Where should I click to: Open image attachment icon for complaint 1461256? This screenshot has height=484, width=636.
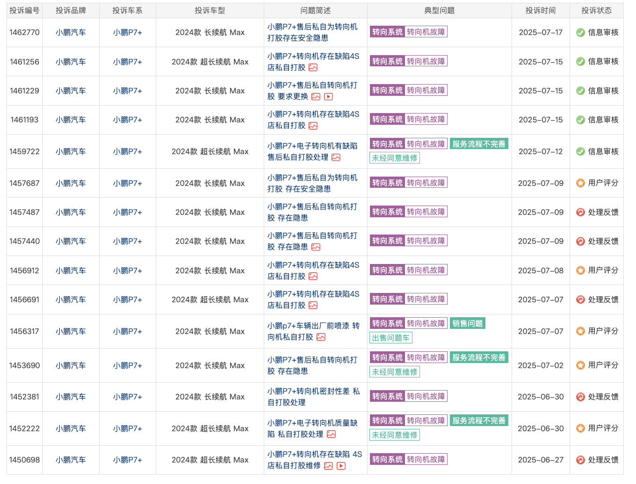point(313,67)
